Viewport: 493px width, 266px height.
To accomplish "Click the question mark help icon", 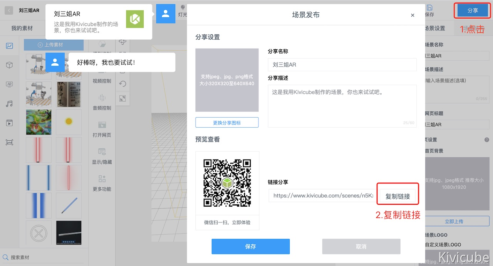I will tap(487, 140).
